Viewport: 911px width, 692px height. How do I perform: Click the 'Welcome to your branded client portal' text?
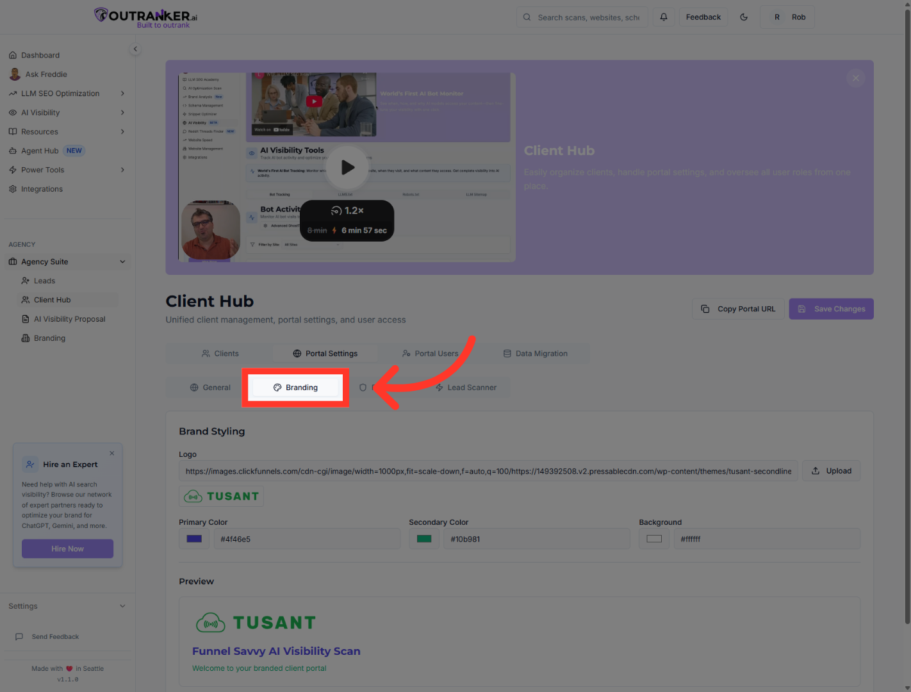259,668
